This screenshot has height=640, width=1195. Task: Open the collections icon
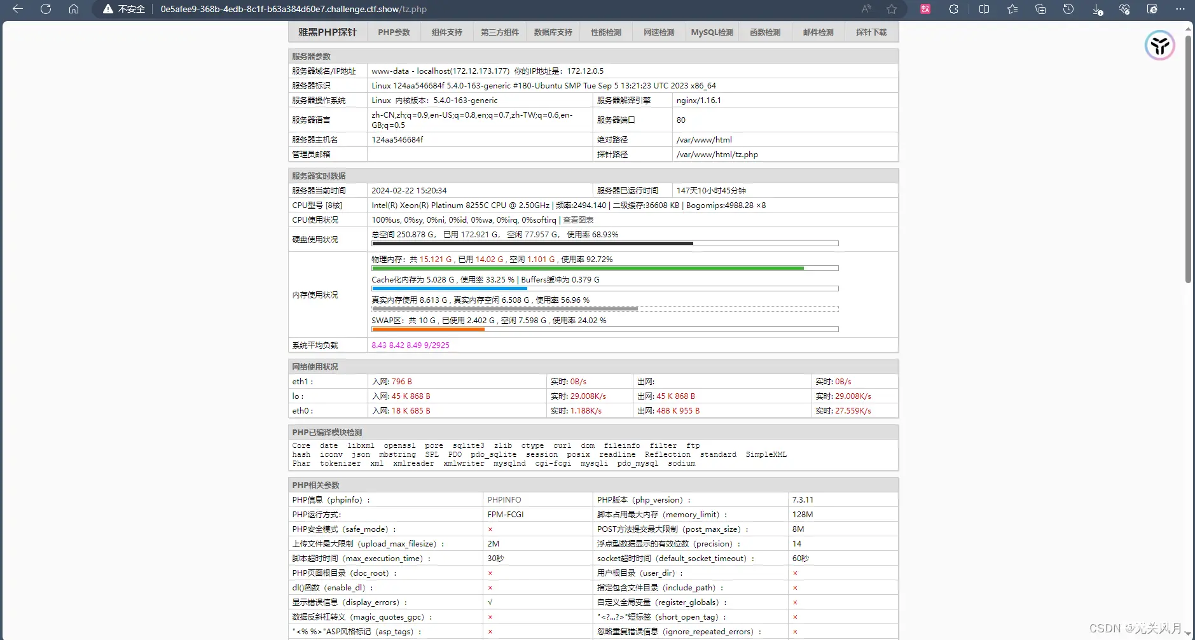[x=1040, y=9]
